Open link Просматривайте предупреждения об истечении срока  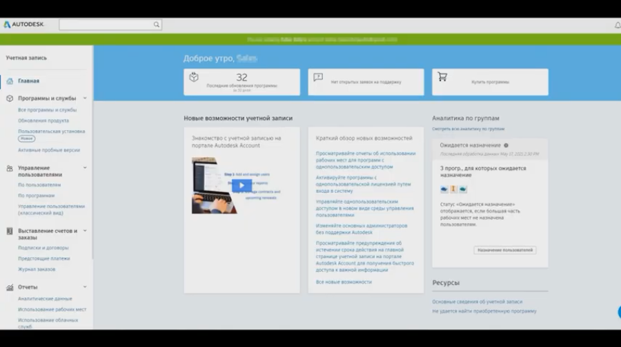pos(365,257)
